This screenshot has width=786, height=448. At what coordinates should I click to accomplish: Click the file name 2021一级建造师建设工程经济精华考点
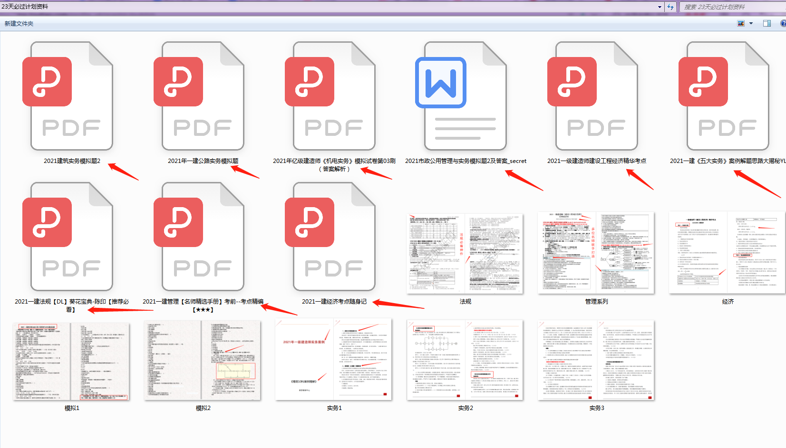click(597, 161)
